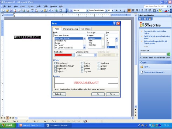Enable the Strikethrough checkbox
The image size is (172, 129).
56,63
